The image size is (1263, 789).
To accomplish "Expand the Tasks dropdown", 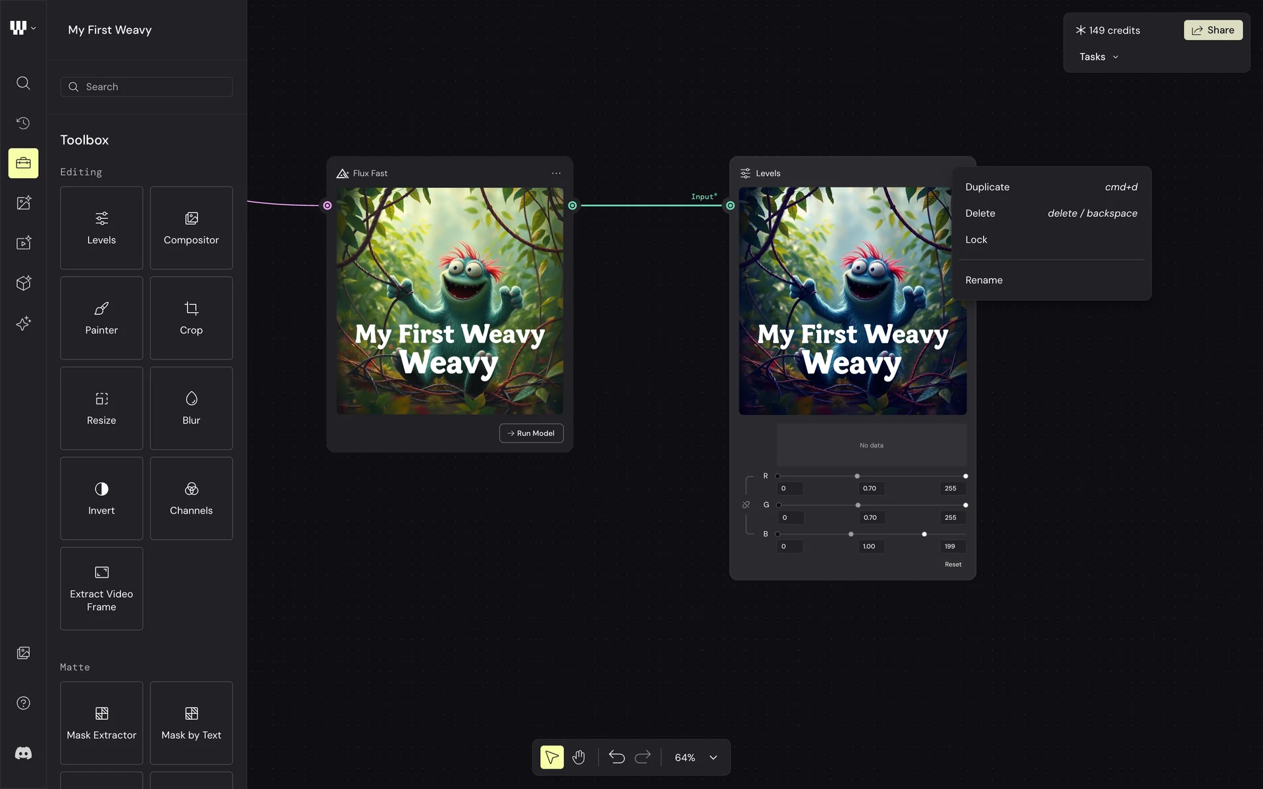I will tap(1099, 57).
